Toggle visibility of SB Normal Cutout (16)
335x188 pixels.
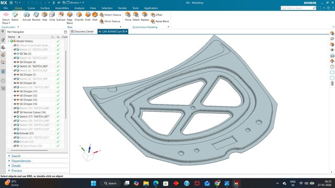15,112
